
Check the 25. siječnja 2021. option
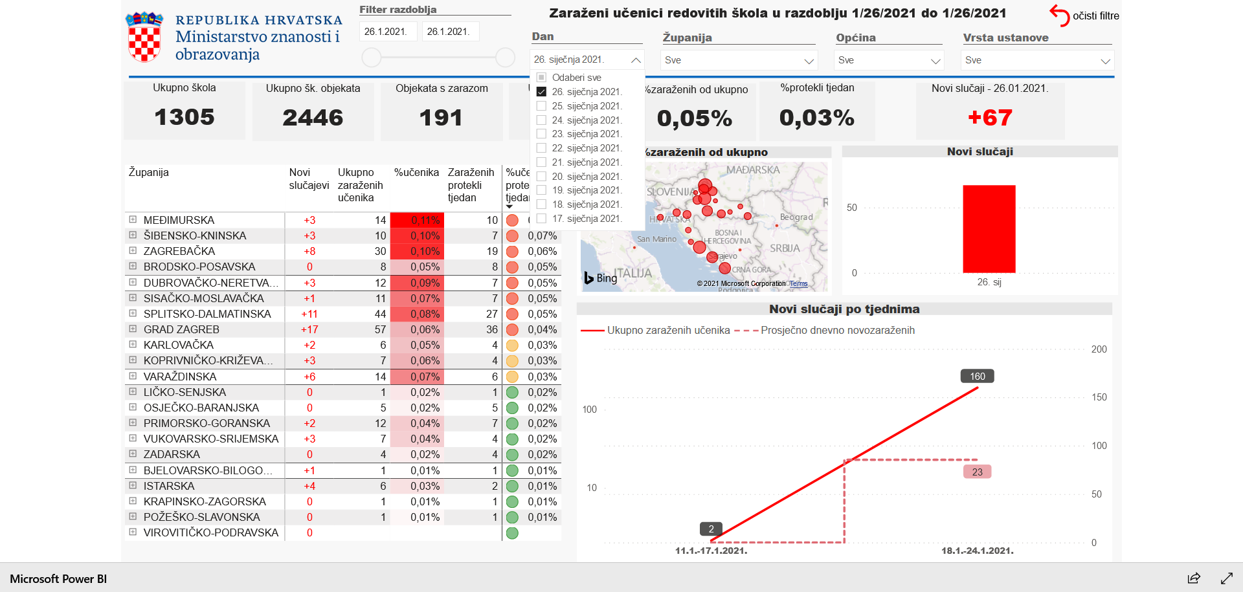541,106
